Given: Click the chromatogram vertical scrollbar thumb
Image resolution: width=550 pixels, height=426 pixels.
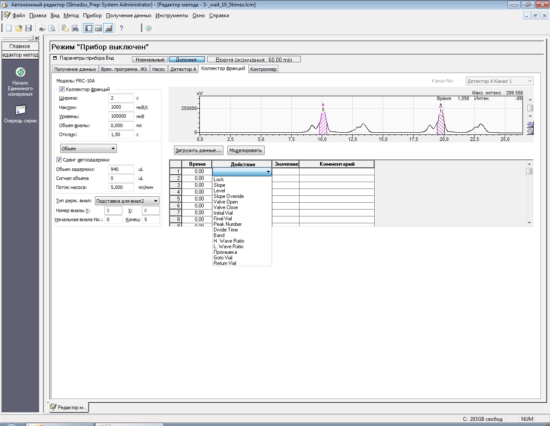Looking at the screenshot, I should point(530,108).
